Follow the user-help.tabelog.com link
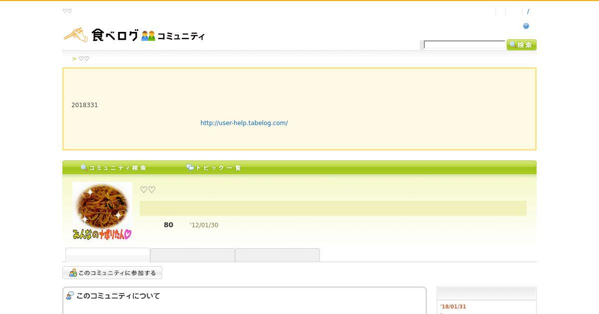 coord(244,123)
